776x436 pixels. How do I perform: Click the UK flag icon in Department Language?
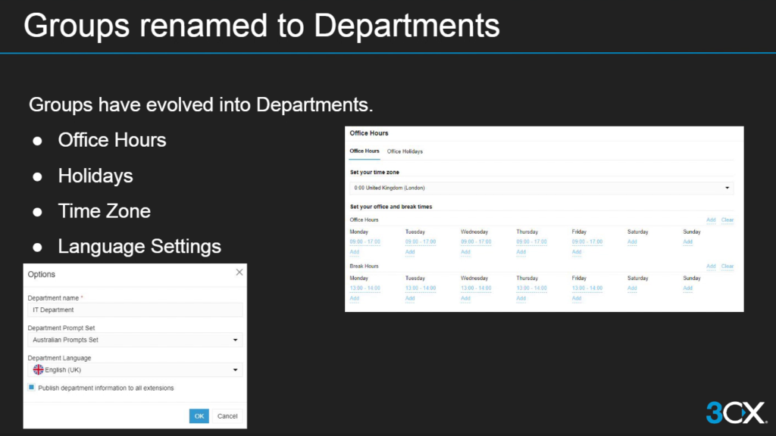click(38, 370)
